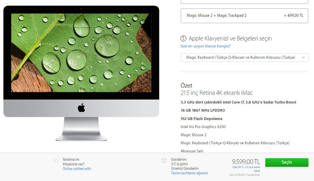Select Magic Mouse 2 + Magic Trackpad 2 option
This screenshot has height=181, width=314.
click(244, 16)
